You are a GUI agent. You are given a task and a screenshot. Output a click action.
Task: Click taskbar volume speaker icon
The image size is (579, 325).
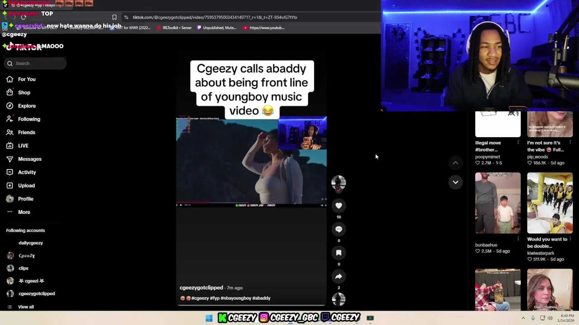(x=550, y=318)
